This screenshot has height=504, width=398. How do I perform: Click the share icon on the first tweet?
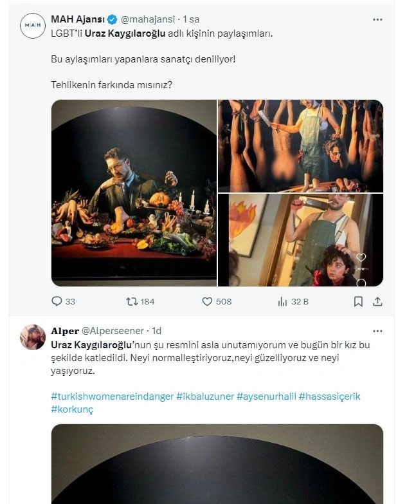tap(378, 301)
